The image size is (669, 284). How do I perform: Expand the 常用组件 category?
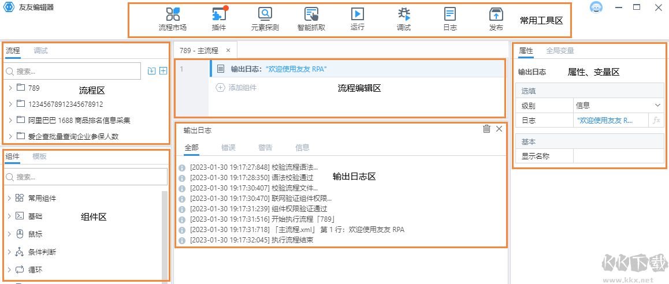(9, 198)
